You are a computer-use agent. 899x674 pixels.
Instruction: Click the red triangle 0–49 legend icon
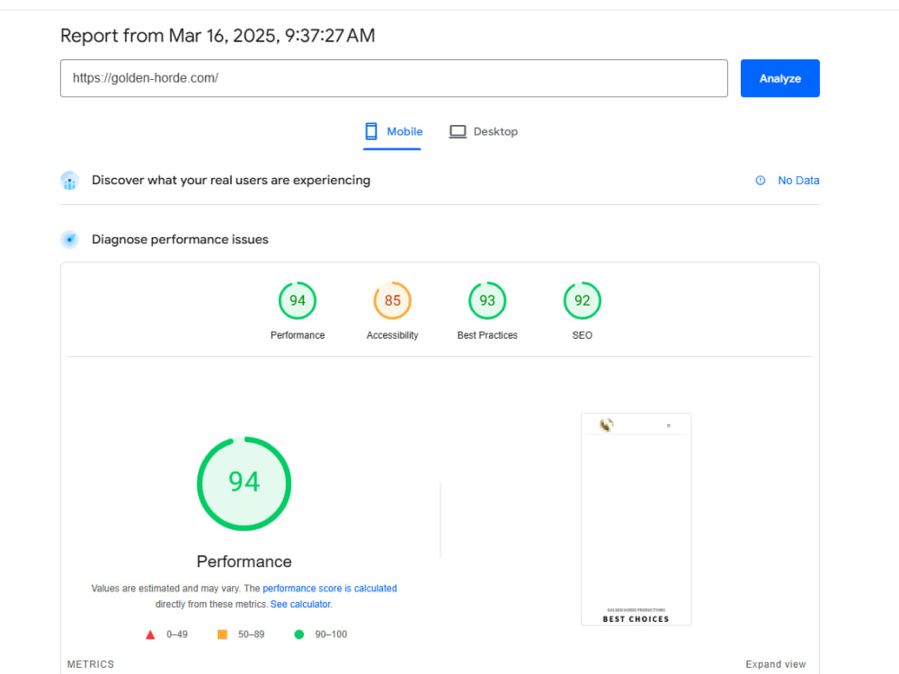[150, 635]
